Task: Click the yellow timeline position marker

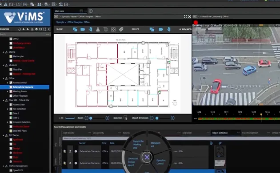Action: (x=261, y=114)
